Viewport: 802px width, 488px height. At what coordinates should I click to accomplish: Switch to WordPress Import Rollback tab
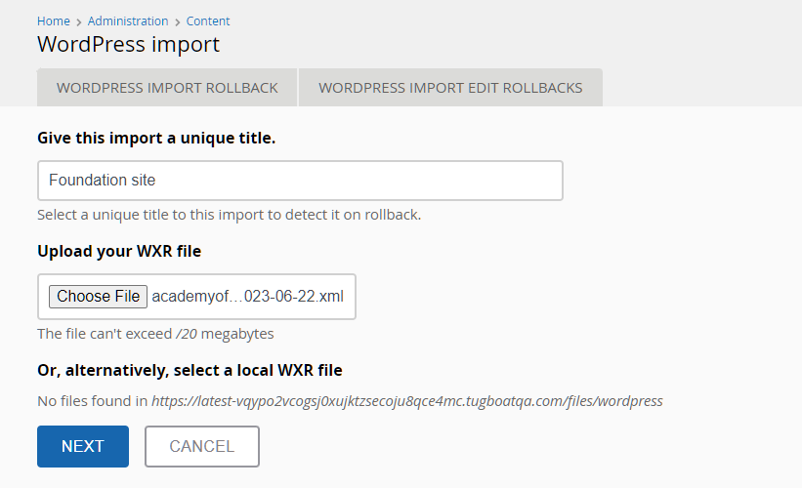pos(167,88)
